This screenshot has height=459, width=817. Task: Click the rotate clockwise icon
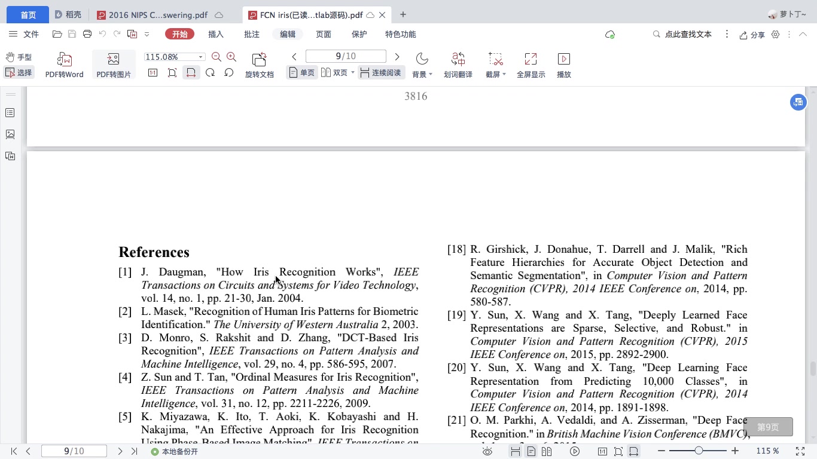(x=210, y=72)
